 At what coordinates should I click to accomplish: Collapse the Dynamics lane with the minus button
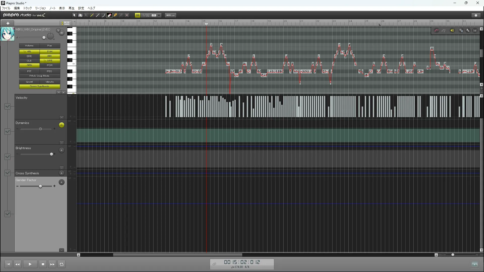click(62, 143)
